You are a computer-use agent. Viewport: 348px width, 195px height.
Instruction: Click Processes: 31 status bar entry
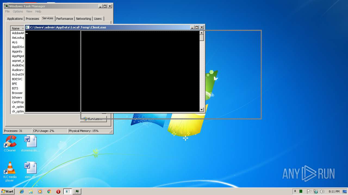[x=18, y=131]
